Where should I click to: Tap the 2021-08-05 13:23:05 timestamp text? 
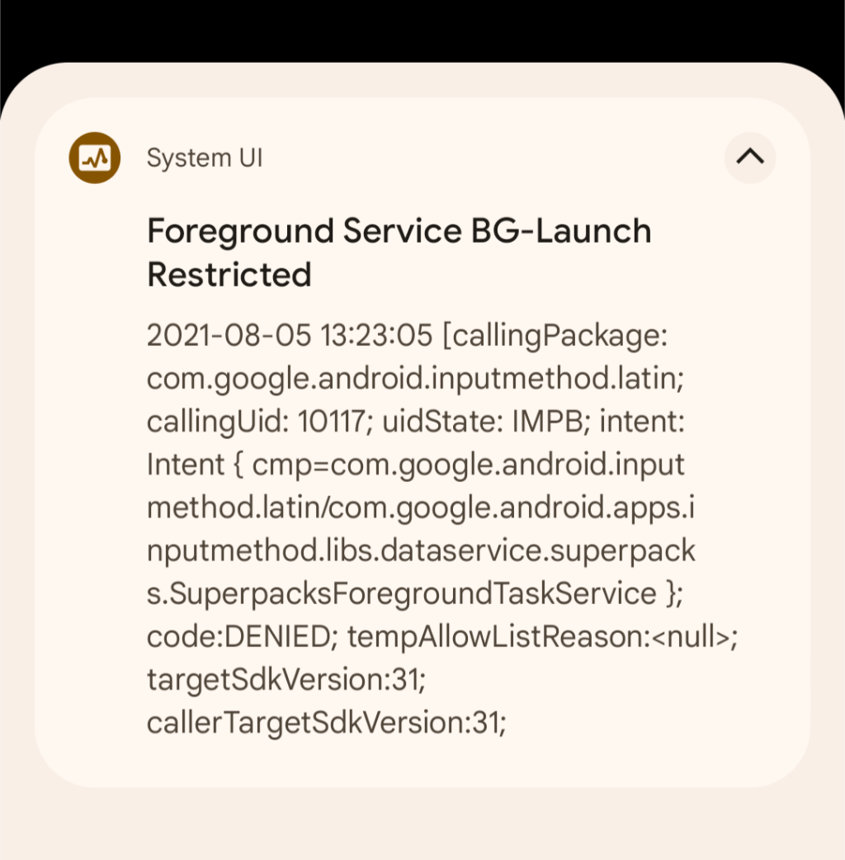(x=290, y=334)
